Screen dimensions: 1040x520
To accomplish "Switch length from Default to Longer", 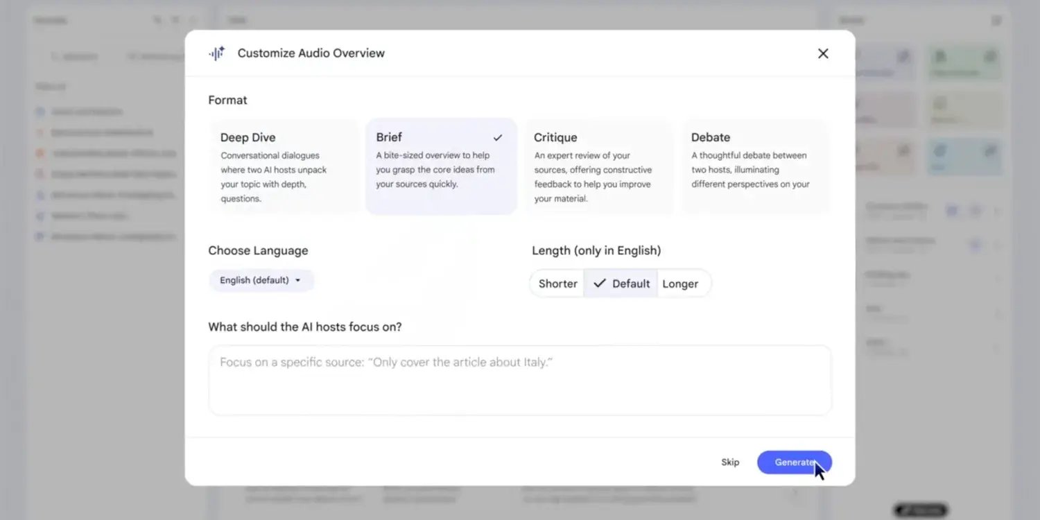I will (681, 283).
